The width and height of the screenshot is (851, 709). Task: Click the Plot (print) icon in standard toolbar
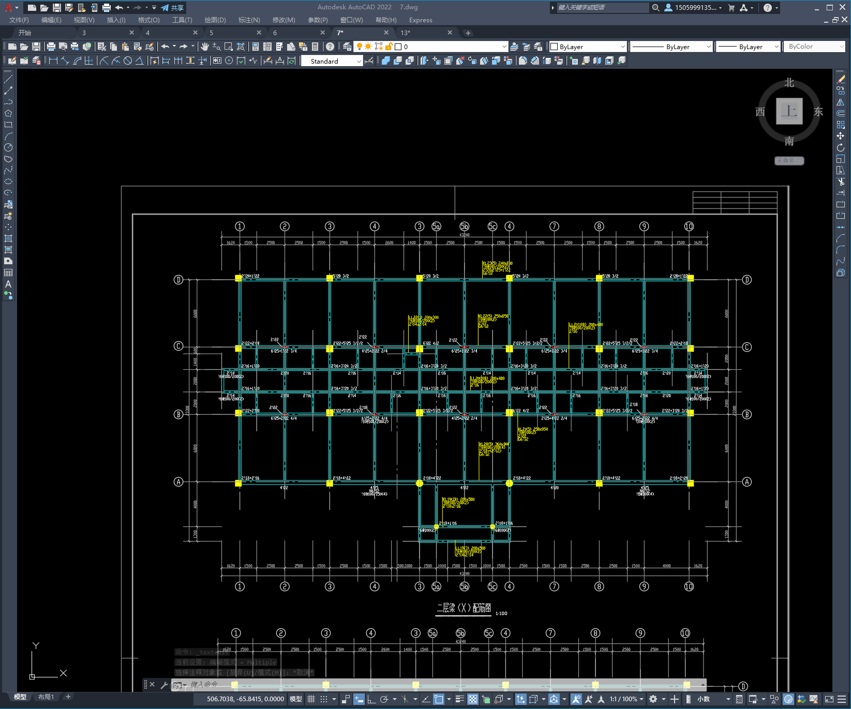[x=51, y=47]
